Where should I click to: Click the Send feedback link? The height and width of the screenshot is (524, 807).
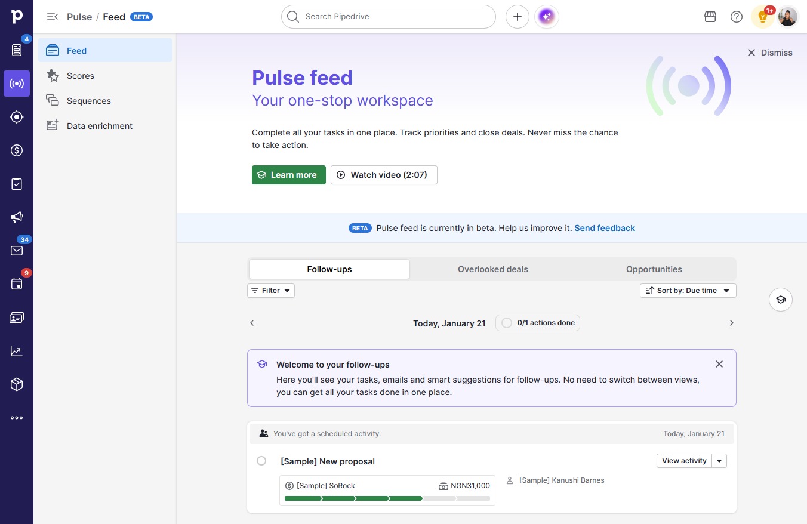point(605,228)
